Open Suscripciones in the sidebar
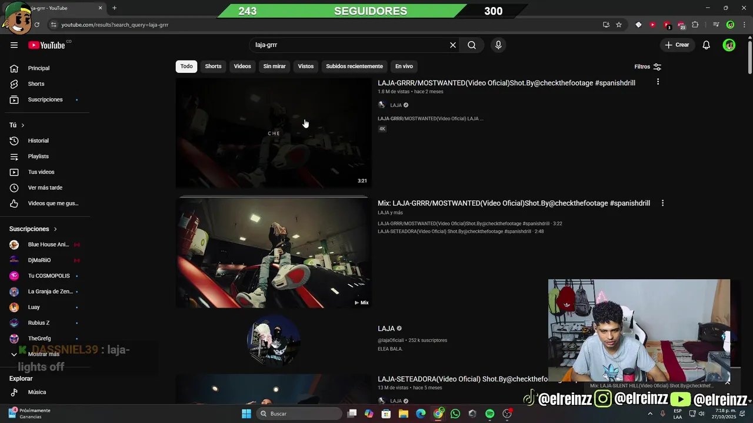This screenshot has width=753, height=423. 44,100
